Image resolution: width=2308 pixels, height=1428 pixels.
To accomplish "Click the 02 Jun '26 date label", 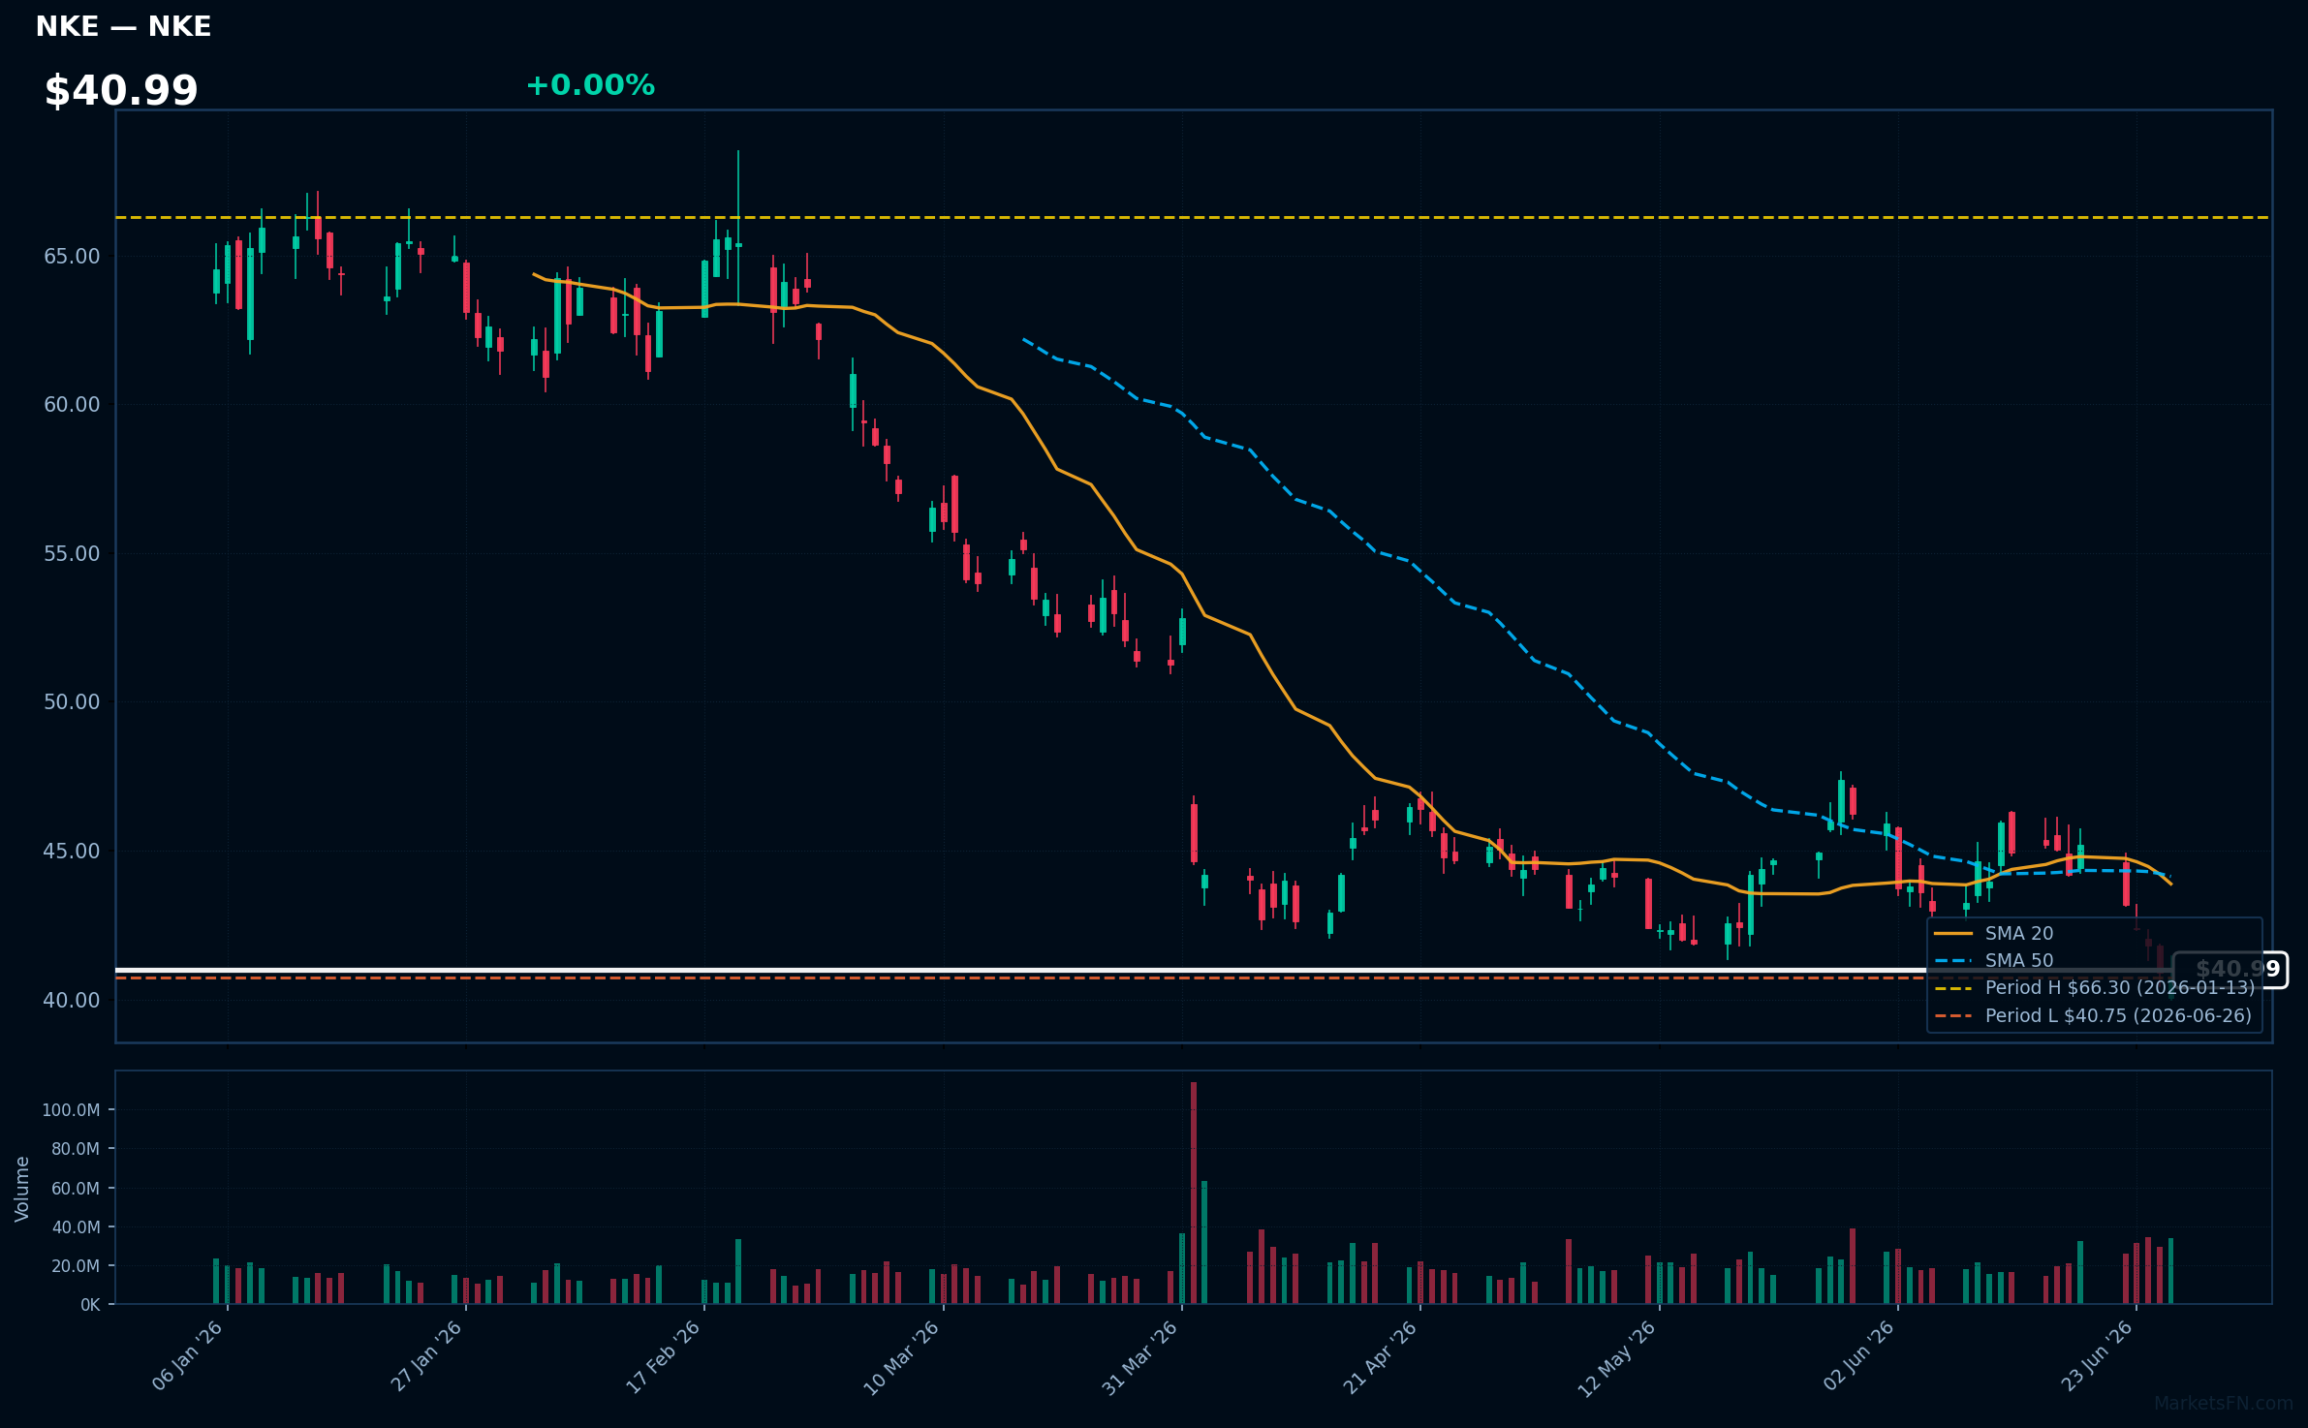I will (x=1858, y=1355).
